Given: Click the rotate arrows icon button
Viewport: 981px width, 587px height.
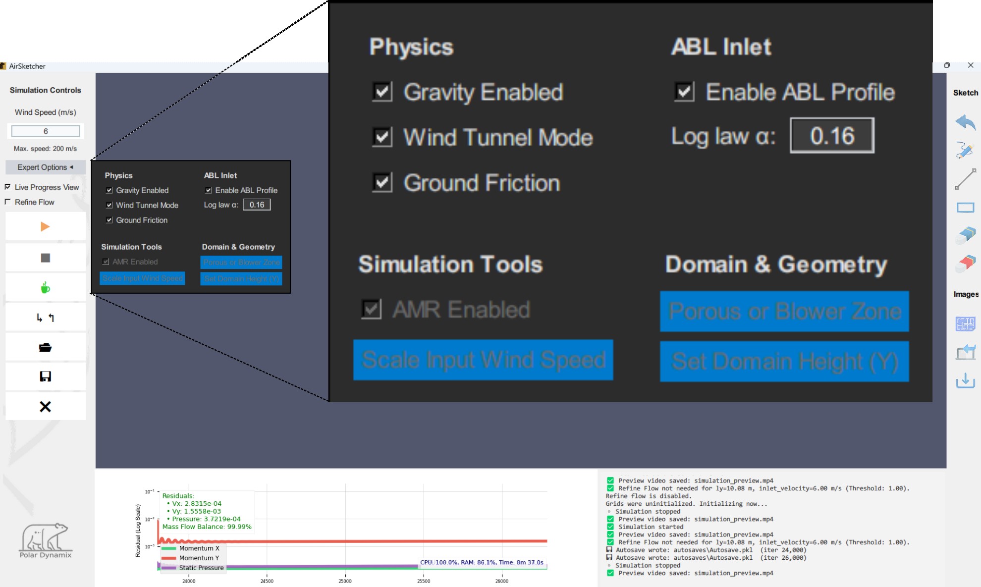Looking at the screenshot, I should coord(45,318).
